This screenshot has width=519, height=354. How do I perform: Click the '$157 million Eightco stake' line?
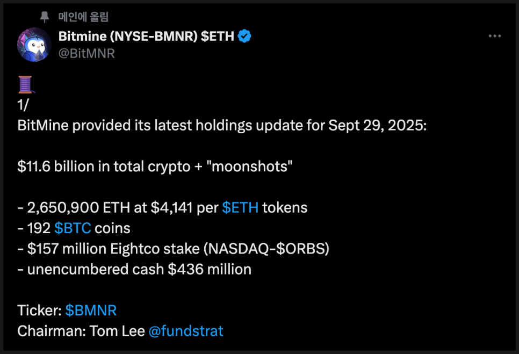[x=174, y=249]
